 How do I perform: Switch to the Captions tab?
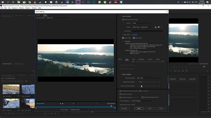[150, 59]
